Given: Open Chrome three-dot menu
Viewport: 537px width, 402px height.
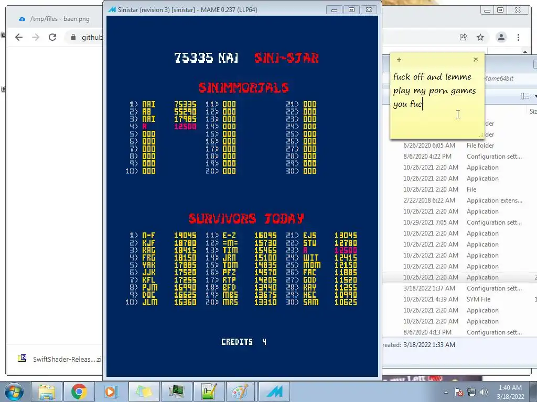Looking at the screenshot, I should coord(519,37).
